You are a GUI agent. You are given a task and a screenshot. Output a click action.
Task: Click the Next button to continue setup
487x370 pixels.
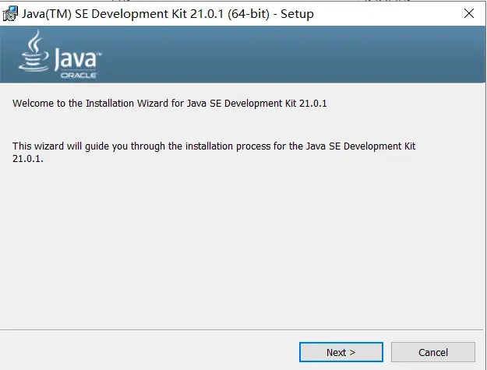click(341, 352)
